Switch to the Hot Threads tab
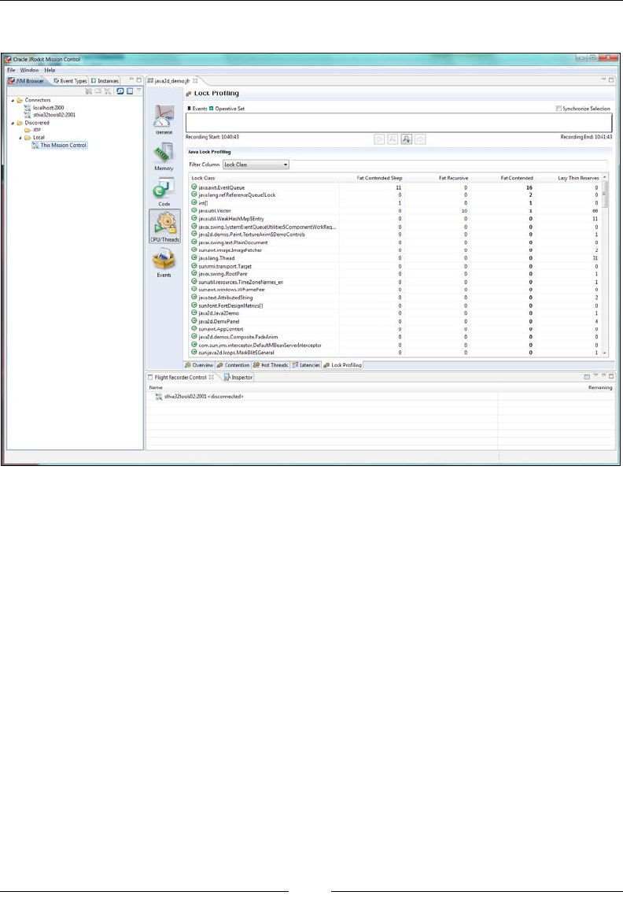The image size is (623, 899). 271,364
